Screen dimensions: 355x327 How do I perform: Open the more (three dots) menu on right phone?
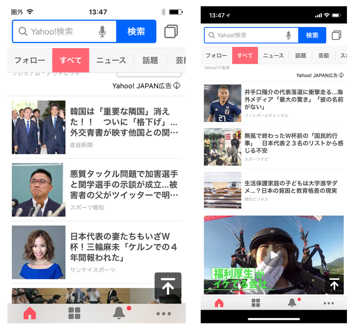(328, 303)
